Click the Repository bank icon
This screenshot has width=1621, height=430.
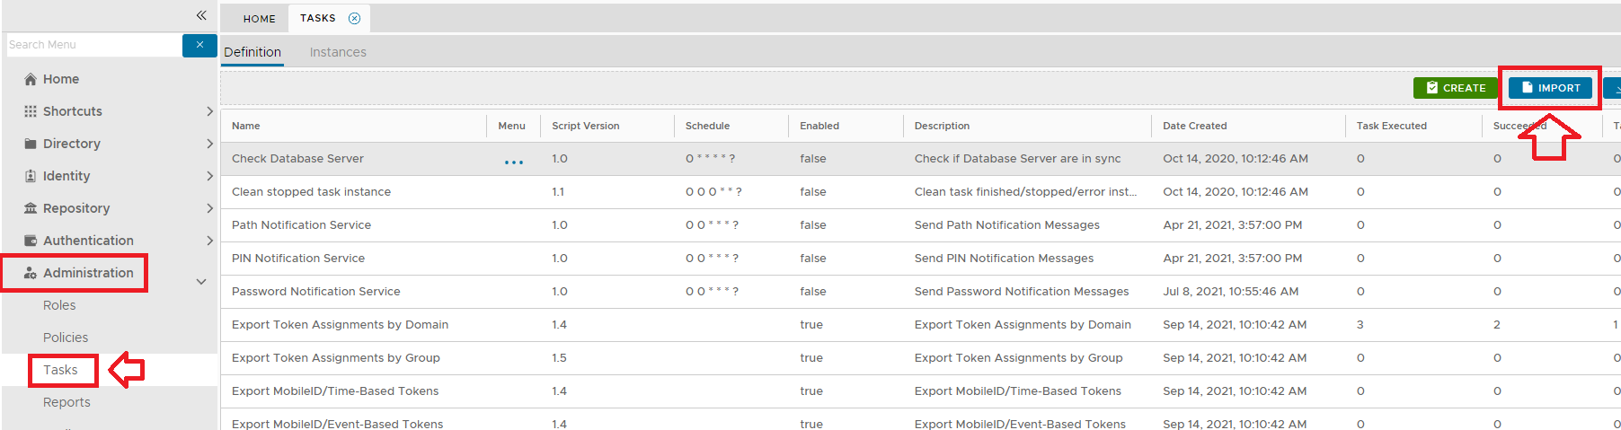pyautogui.click(x=31, y=208)
